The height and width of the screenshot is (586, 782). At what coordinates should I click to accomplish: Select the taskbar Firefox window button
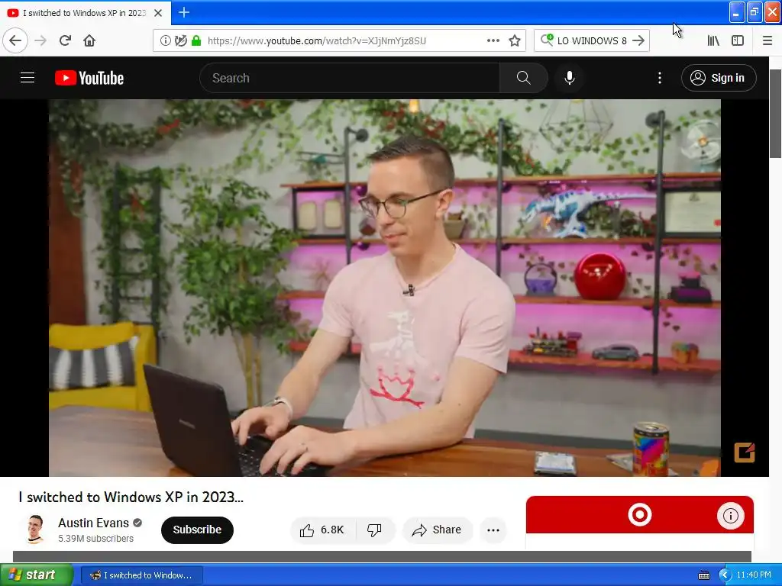pos(141,575)
